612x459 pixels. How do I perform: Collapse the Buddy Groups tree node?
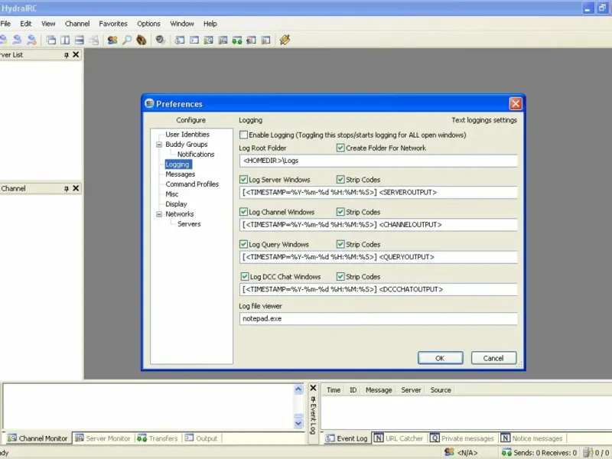coord(159,145)
